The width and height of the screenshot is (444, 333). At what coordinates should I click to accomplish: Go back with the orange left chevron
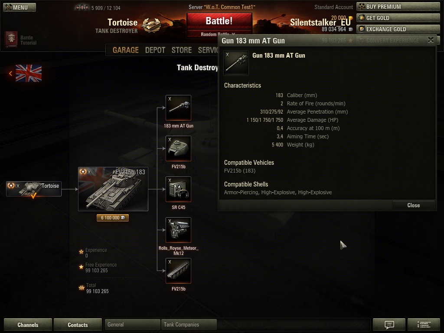tap(10, 73)
